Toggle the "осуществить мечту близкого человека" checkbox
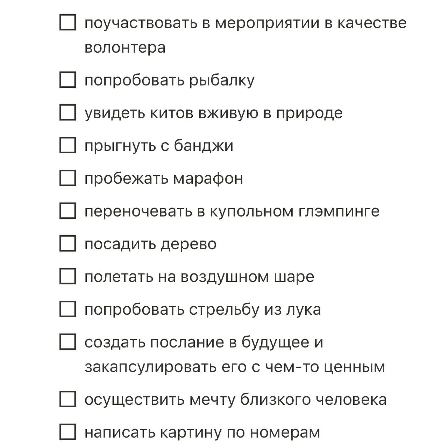This screenshot has height=447, width=441. click(67, 399)
